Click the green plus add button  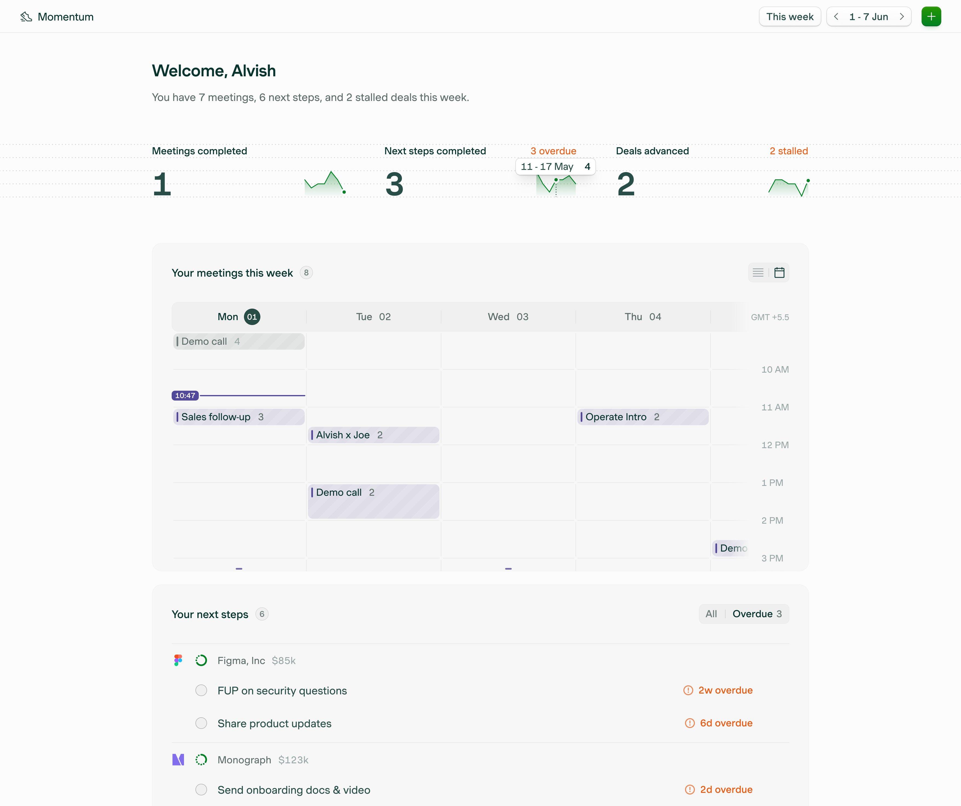point(931,17)
